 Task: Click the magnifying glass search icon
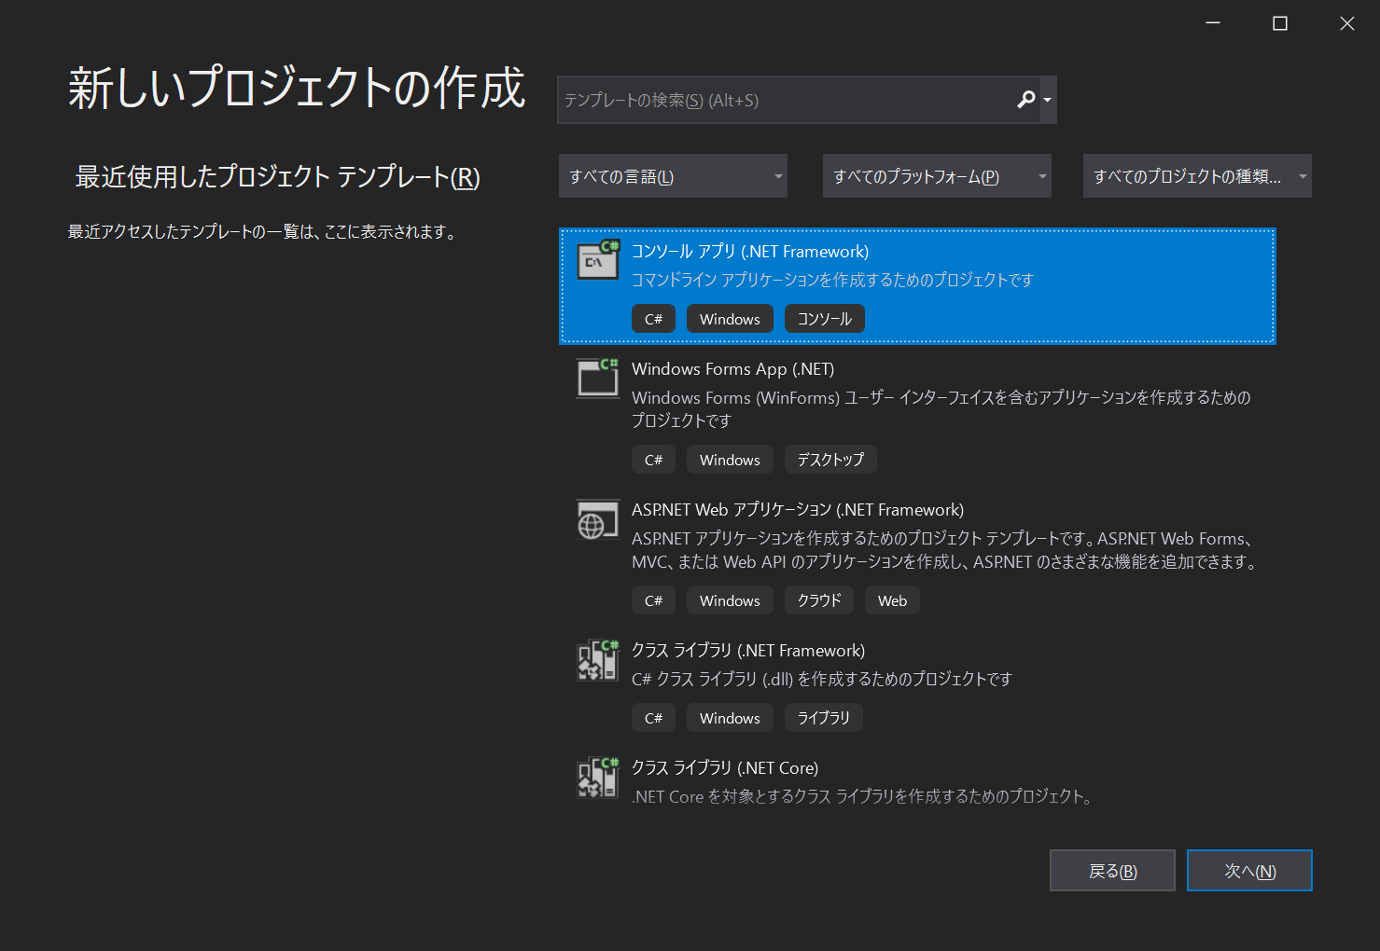(1025, 100)
